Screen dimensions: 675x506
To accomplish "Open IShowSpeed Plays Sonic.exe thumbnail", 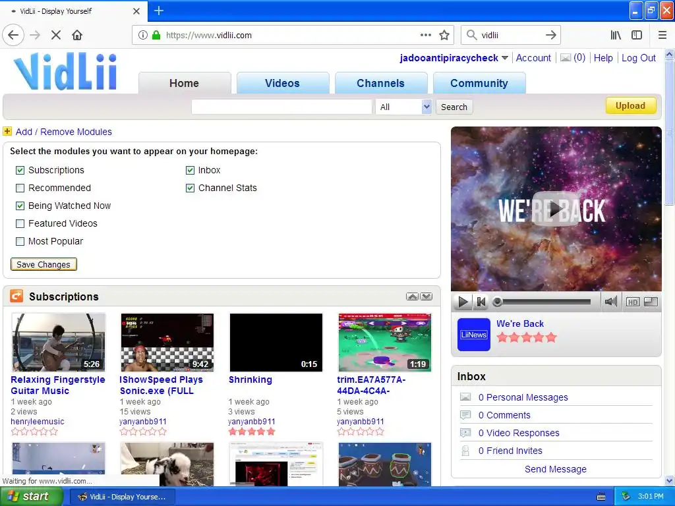I will pos(167,343).
